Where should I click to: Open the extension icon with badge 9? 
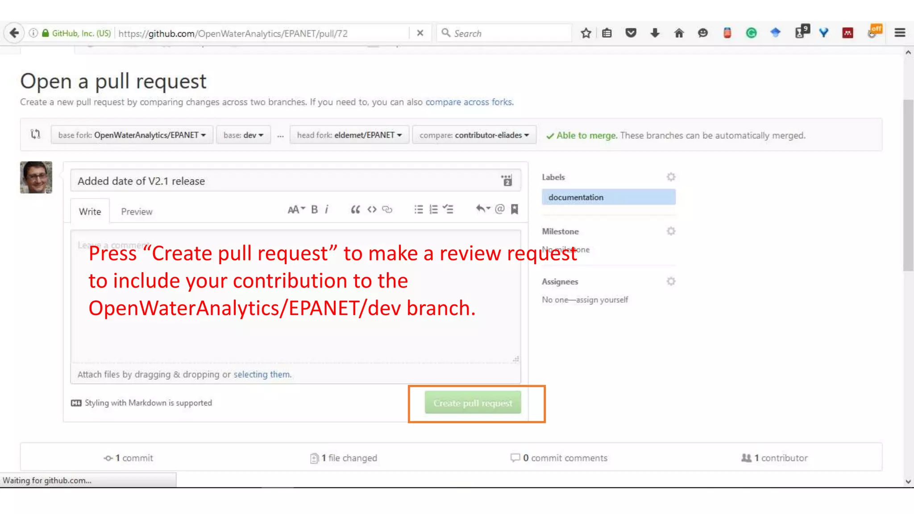tap(802, 32)
